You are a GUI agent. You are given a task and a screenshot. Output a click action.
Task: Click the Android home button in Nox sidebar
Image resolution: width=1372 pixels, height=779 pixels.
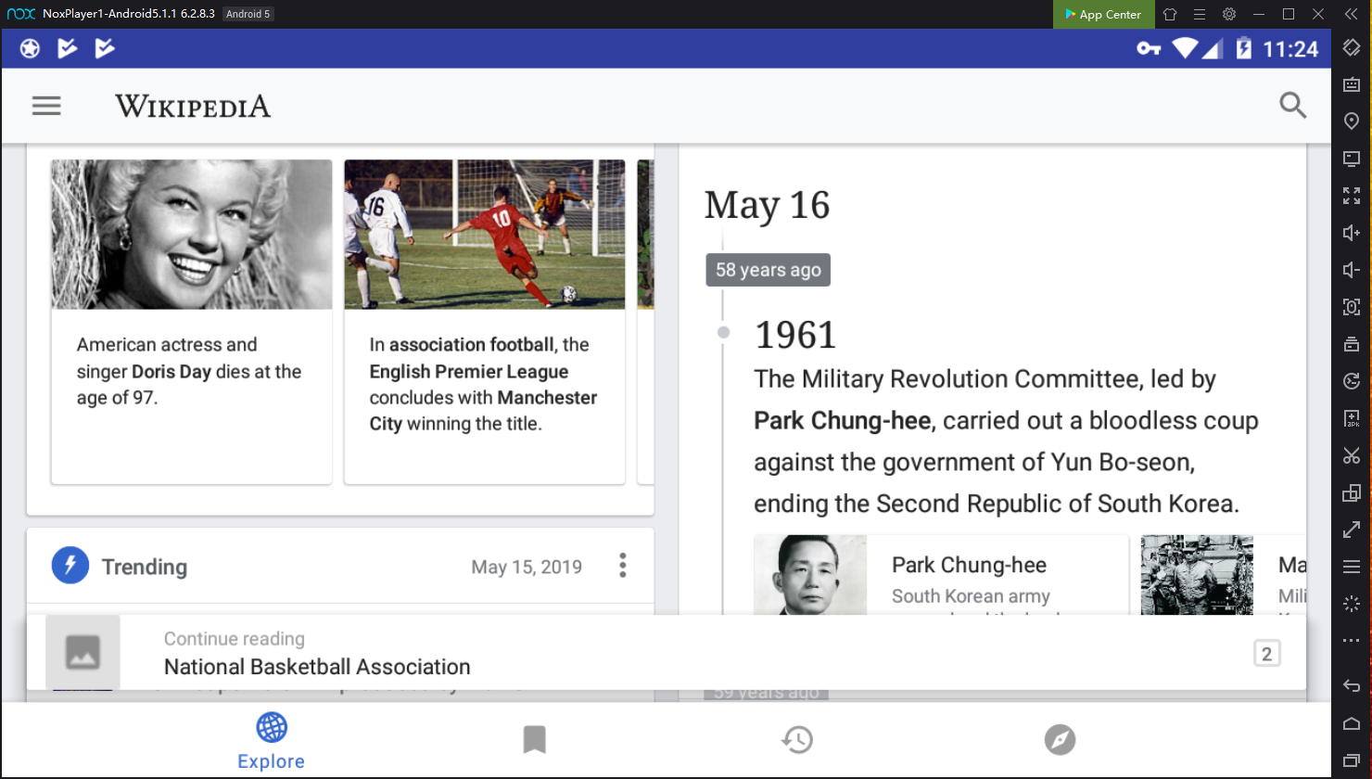pos(1352,723)
